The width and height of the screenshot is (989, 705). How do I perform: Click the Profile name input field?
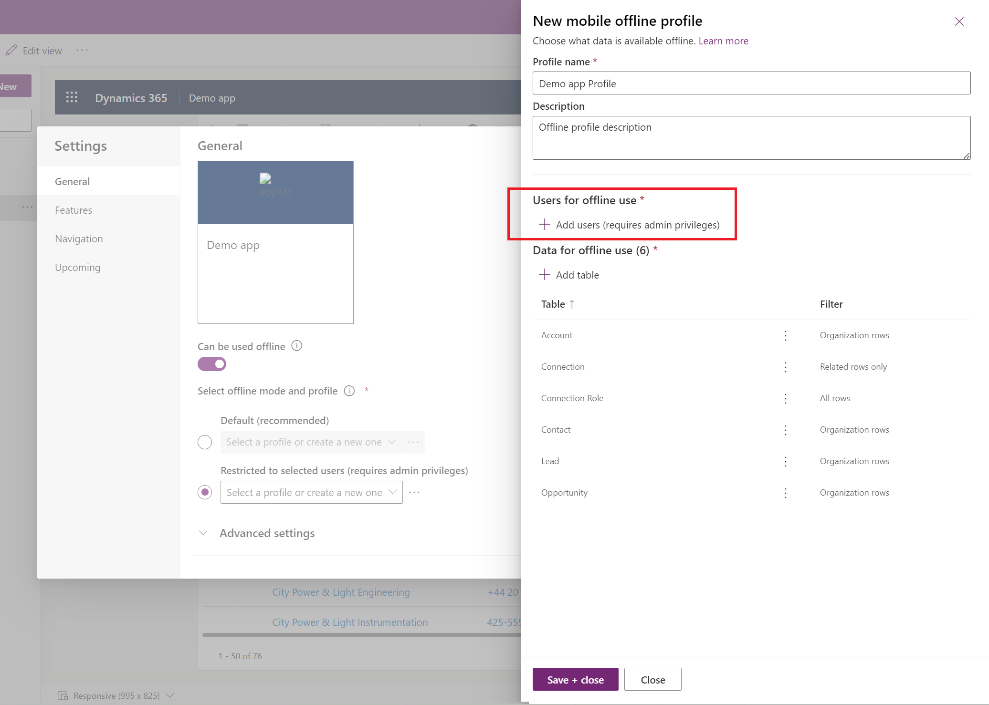(750, 83)
